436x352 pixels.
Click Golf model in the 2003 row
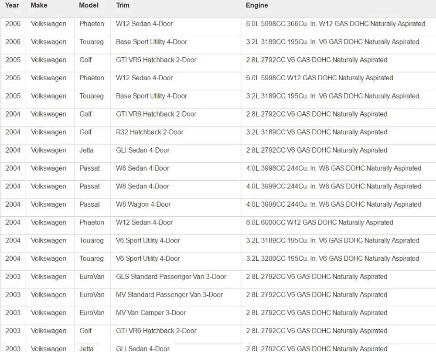pyautogui.click(x=85, y=331)
